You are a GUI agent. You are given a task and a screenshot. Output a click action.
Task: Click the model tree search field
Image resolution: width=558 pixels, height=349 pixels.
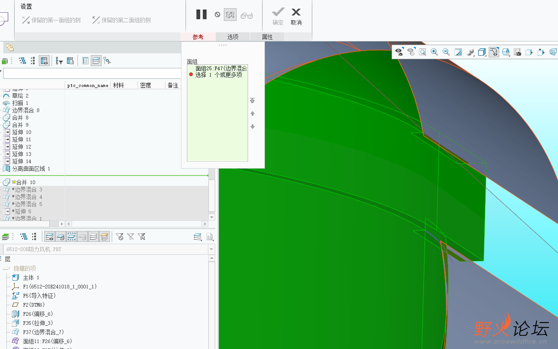(93, 74)
